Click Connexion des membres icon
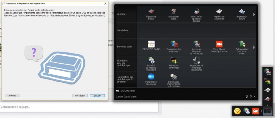 tap(174, 47)
